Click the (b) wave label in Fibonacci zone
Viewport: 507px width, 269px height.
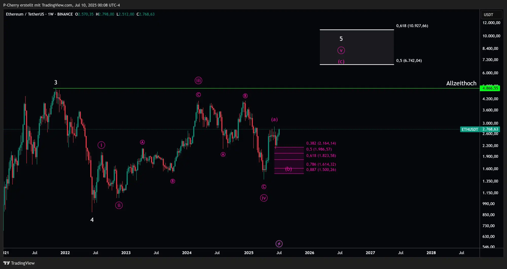coord(288,169)
